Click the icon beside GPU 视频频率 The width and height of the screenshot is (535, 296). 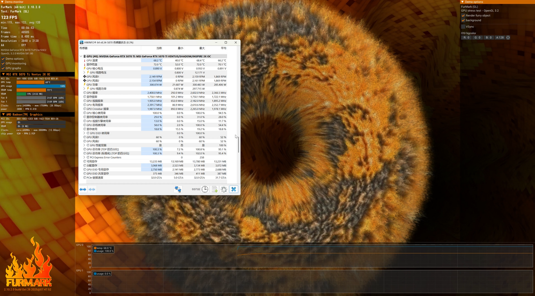85,101
